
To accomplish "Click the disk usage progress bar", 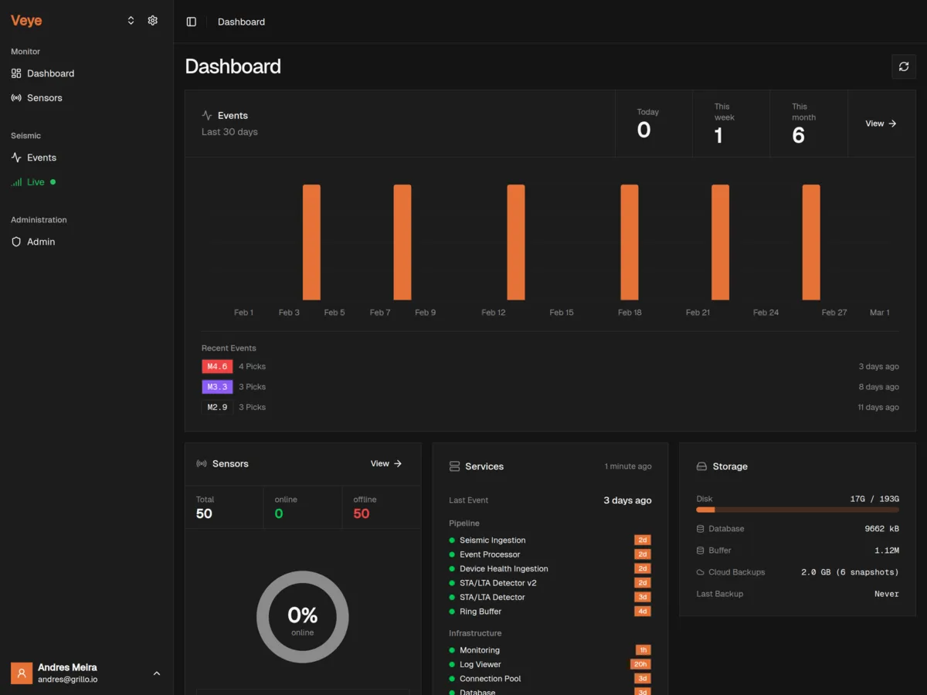I will coord(797,510).
